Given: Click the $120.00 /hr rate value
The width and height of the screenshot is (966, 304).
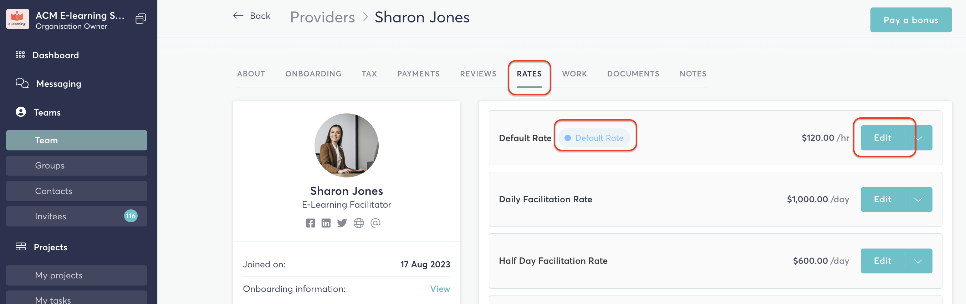Looking at the screenshot, I should 825,138.
